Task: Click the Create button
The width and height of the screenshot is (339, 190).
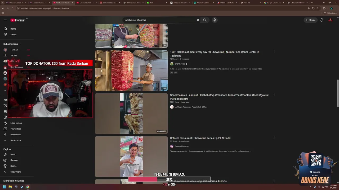Action: point(310,20)
